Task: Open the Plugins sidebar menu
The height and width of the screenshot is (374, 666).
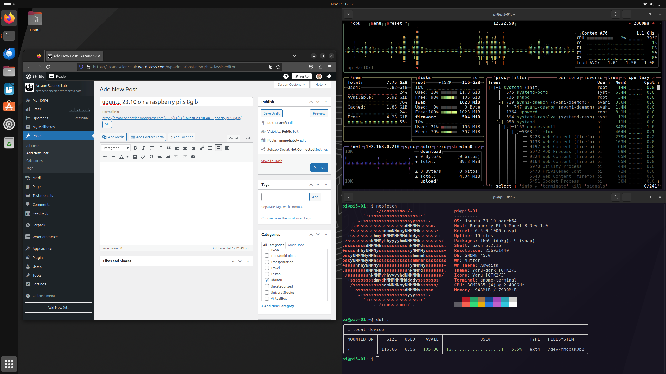Action: [38, 258]
